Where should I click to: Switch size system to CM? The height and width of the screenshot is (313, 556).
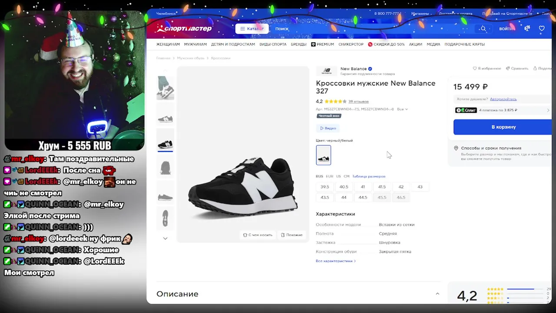point(346,176)
